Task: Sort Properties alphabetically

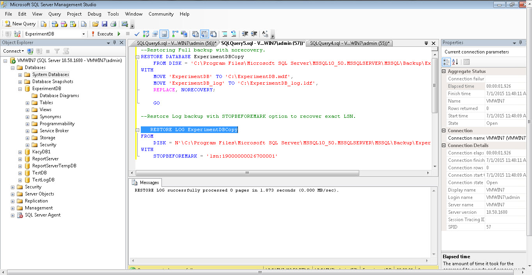Action: (x=455, y=62)
